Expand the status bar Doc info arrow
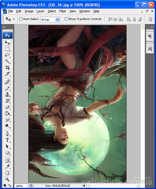This screenshot has width=156, height=189. [x=84, y=186]
